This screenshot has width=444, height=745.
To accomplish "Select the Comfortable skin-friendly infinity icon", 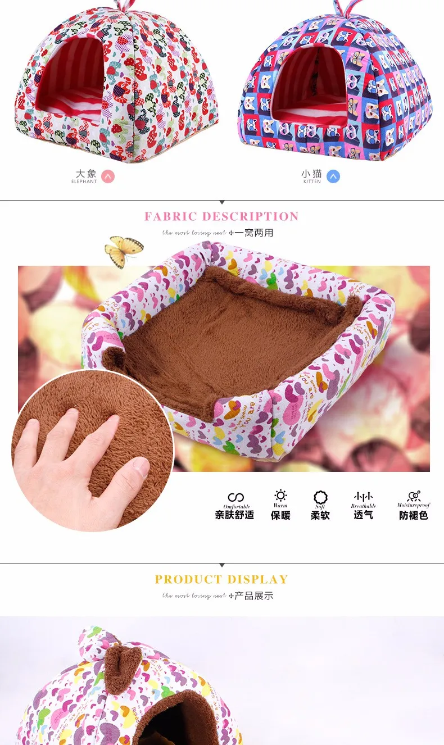I will point(235,497).
